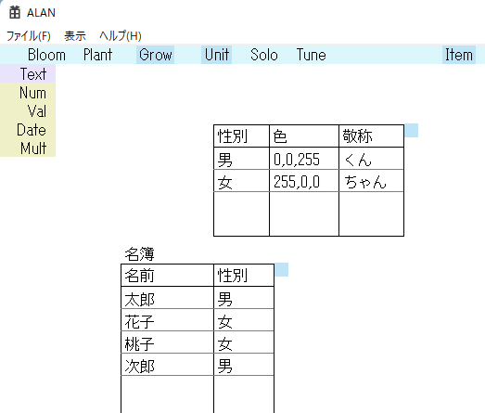This screenshot has height=413, width=485.
Task: Click the 名簿 table title
Action: (139, 254)
